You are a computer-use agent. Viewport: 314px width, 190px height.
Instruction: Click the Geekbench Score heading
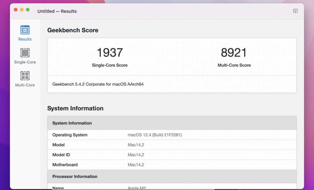(73, 30)
